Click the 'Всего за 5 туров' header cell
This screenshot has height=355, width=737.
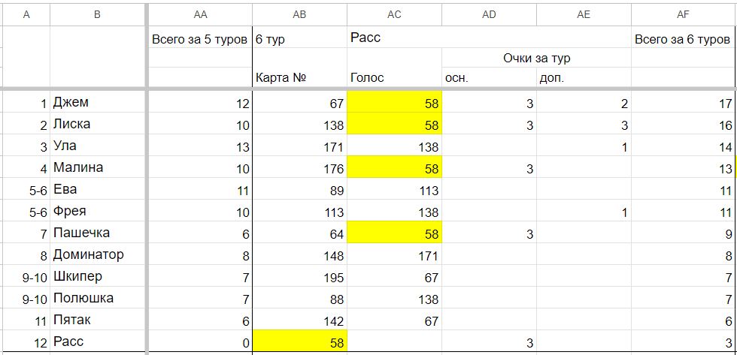[200, 39]
